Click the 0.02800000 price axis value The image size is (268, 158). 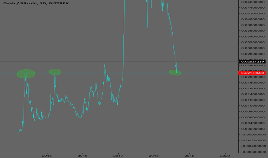click(x=253, y=54)
